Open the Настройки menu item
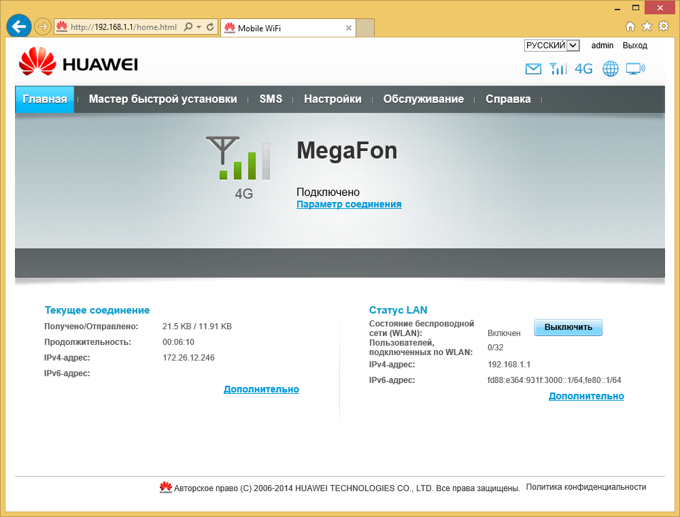This screenshot has width=680, height=517. [333, 99]
